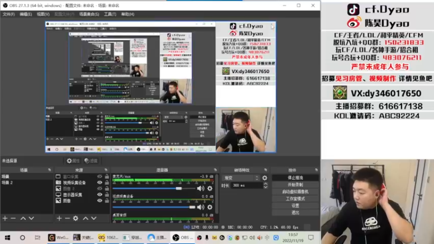Screen dimensions: 434x244
Task: Pop out the 控件 dock panel
Action: 316,170
